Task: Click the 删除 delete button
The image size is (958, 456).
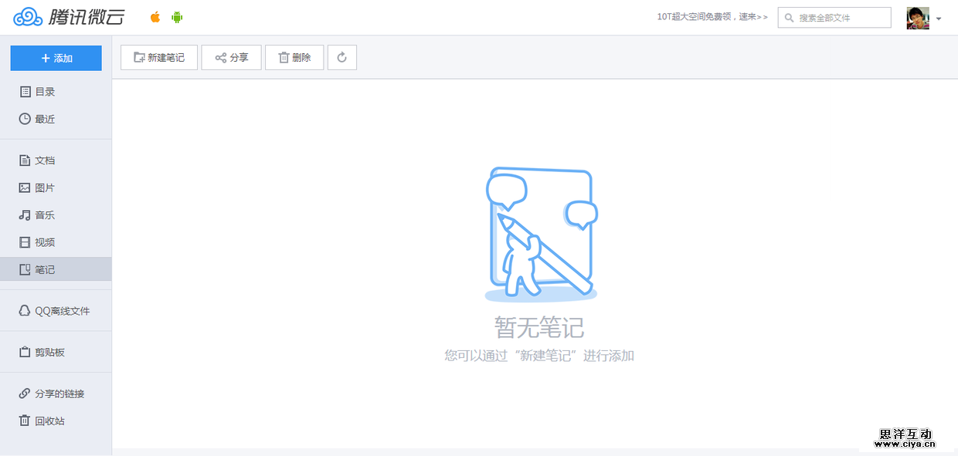Action: [294, 57]
